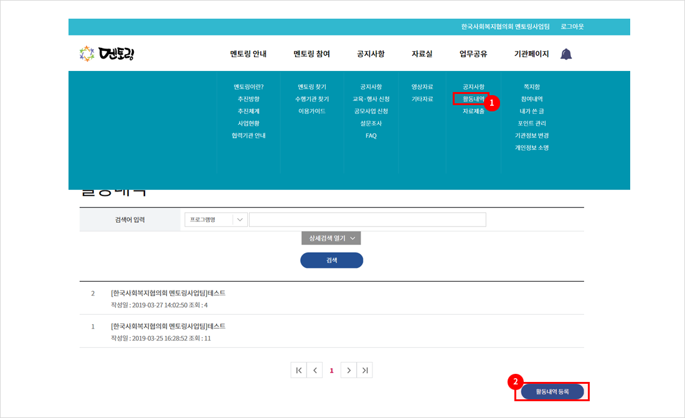Open the 프로그램명 search type dropdown
This screenshot has height=418, width=685.
click(215, 220)
